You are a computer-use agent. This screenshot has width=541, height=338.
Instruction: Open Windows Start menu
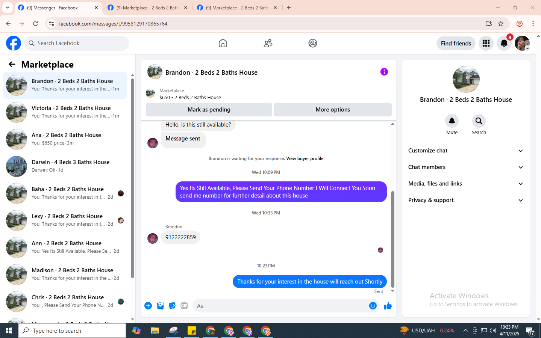pos(9,330)
